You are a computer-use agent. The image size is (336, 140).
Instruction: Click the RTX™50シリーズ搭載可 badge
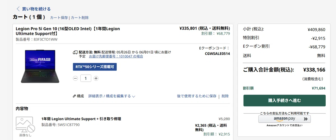[x=95, y=67]
